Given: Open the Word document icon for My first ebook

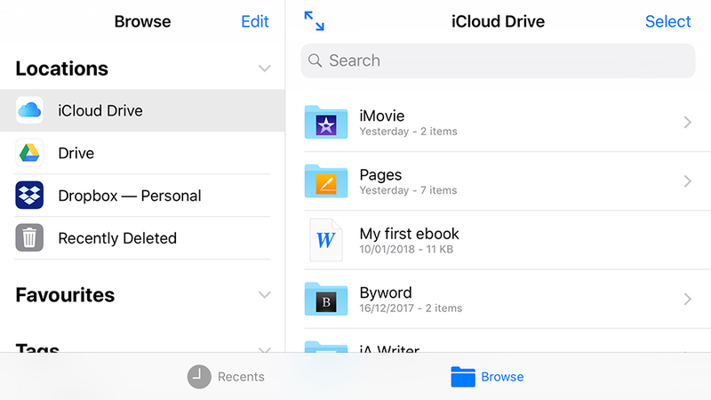Looking at the screenshot, I should tap(326, 240).
